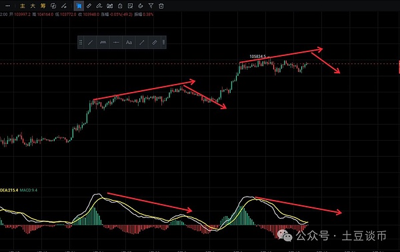The width and height of the screenshot is (400, 252).
Task: Click the overlay compare icon beside 筹
Action: click(x=53, y=6)
